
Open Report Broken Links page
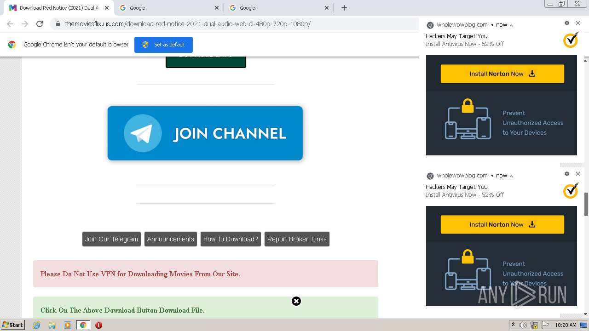pyautogui.click(x=297, y=239)
